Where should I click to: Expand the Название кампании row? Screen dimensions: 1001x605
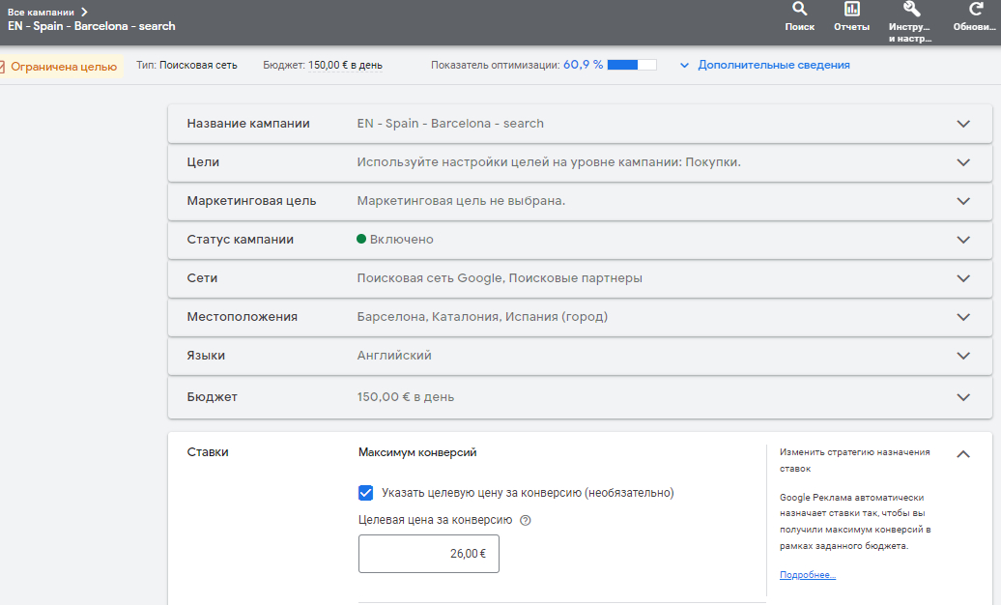(x=962, y=124)
